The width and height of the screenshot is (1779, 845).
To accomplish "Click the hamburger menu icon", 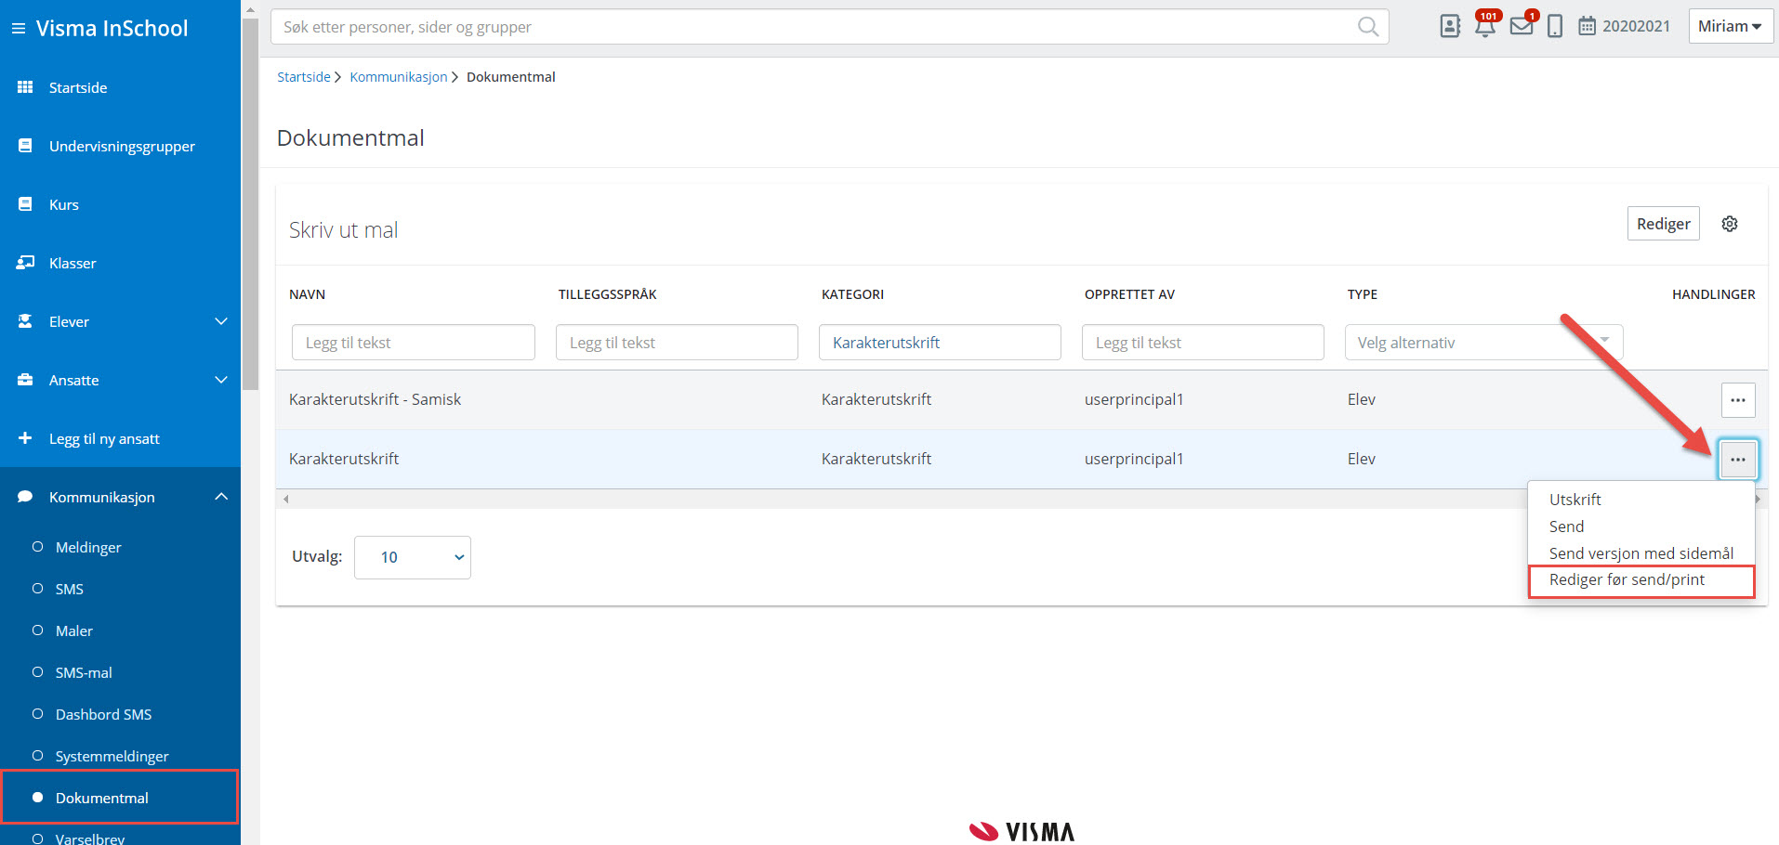I will [18, 29].
